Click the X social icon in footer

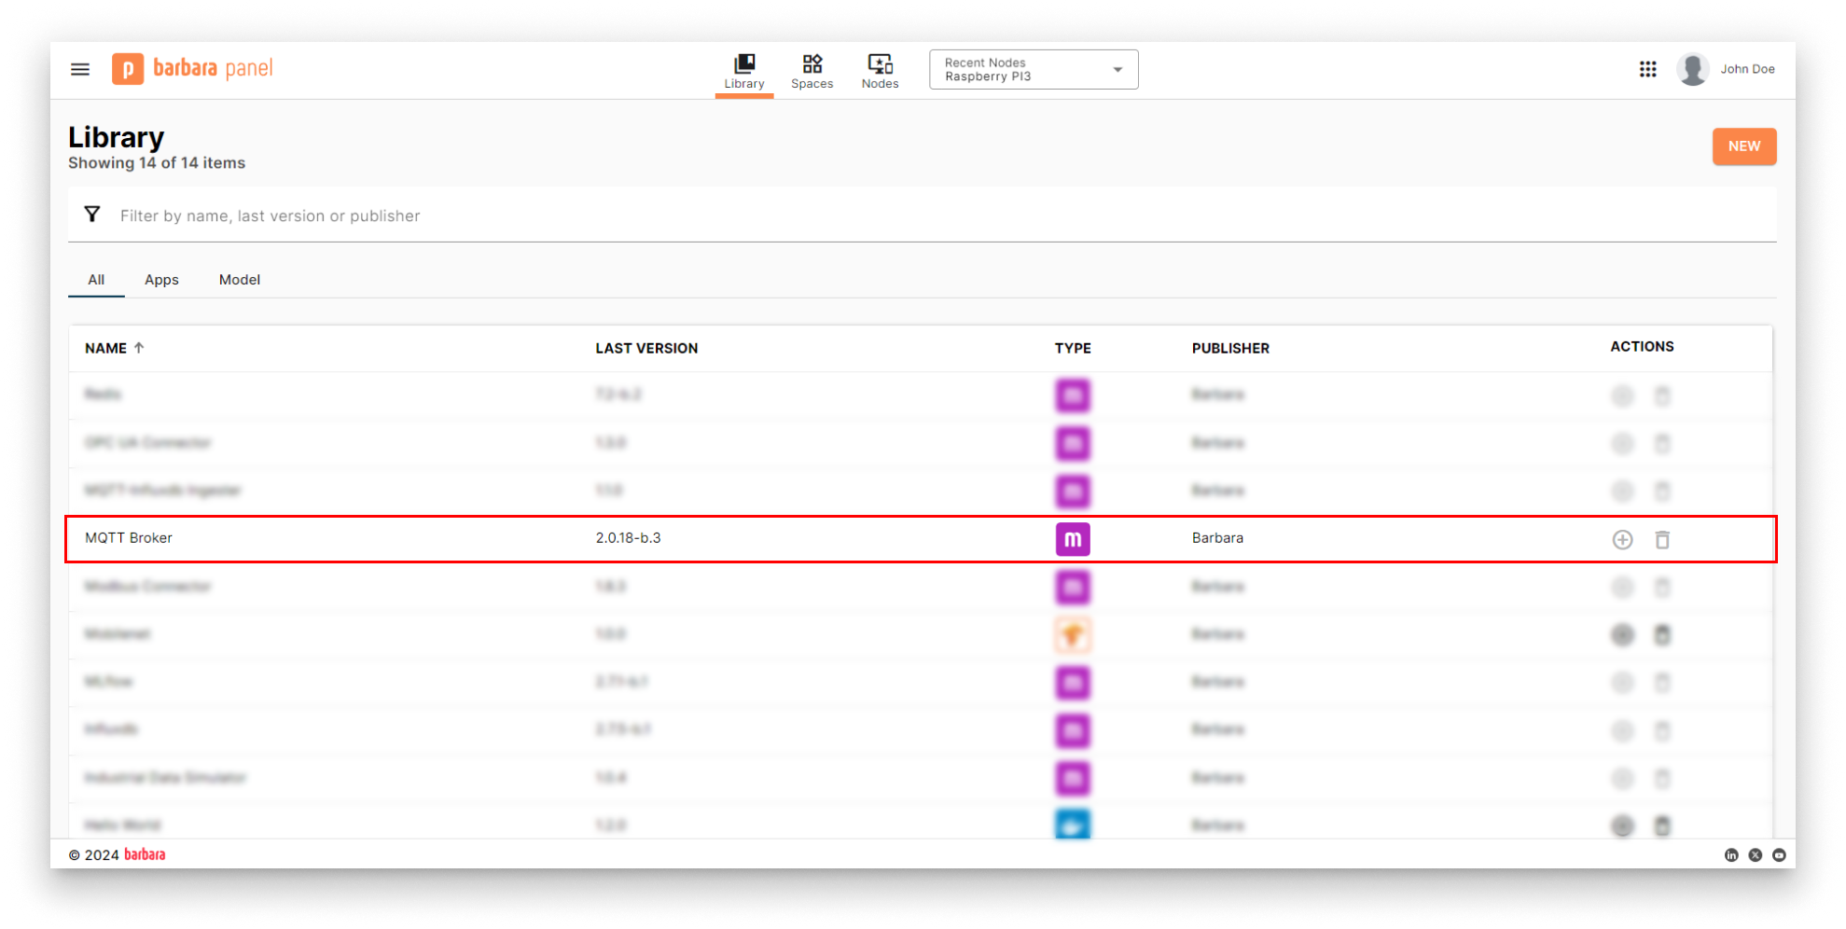(x=1756, y=854)
